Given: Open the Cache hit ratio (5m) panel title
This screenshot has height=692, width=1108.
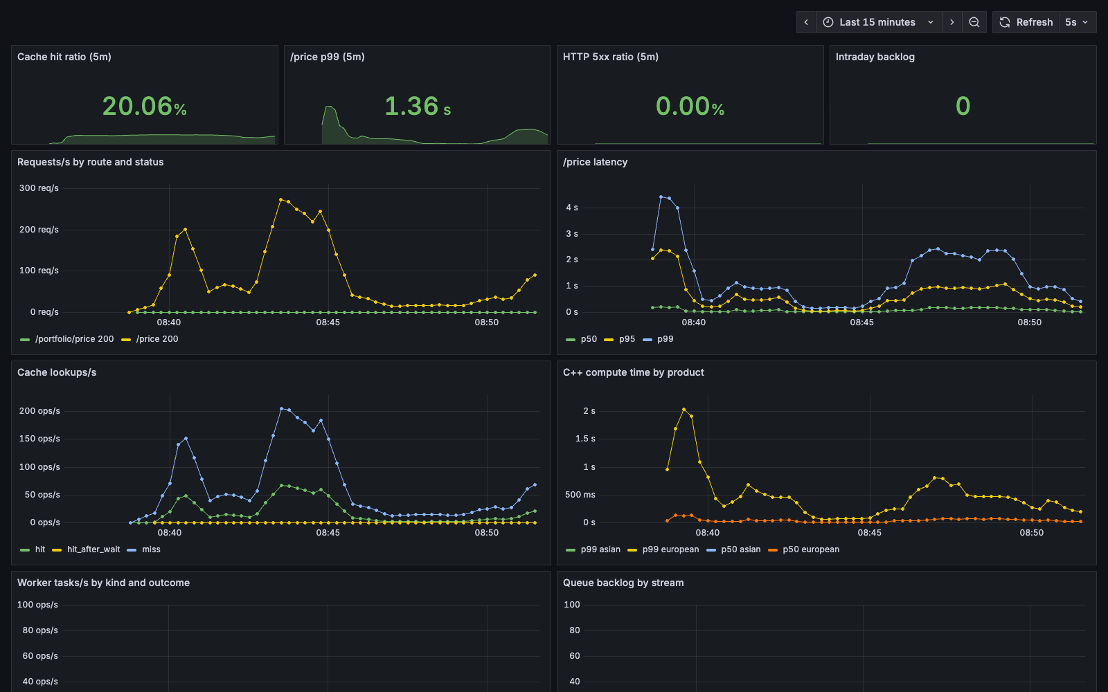Looking at the screenshot, I should [64, 57].
